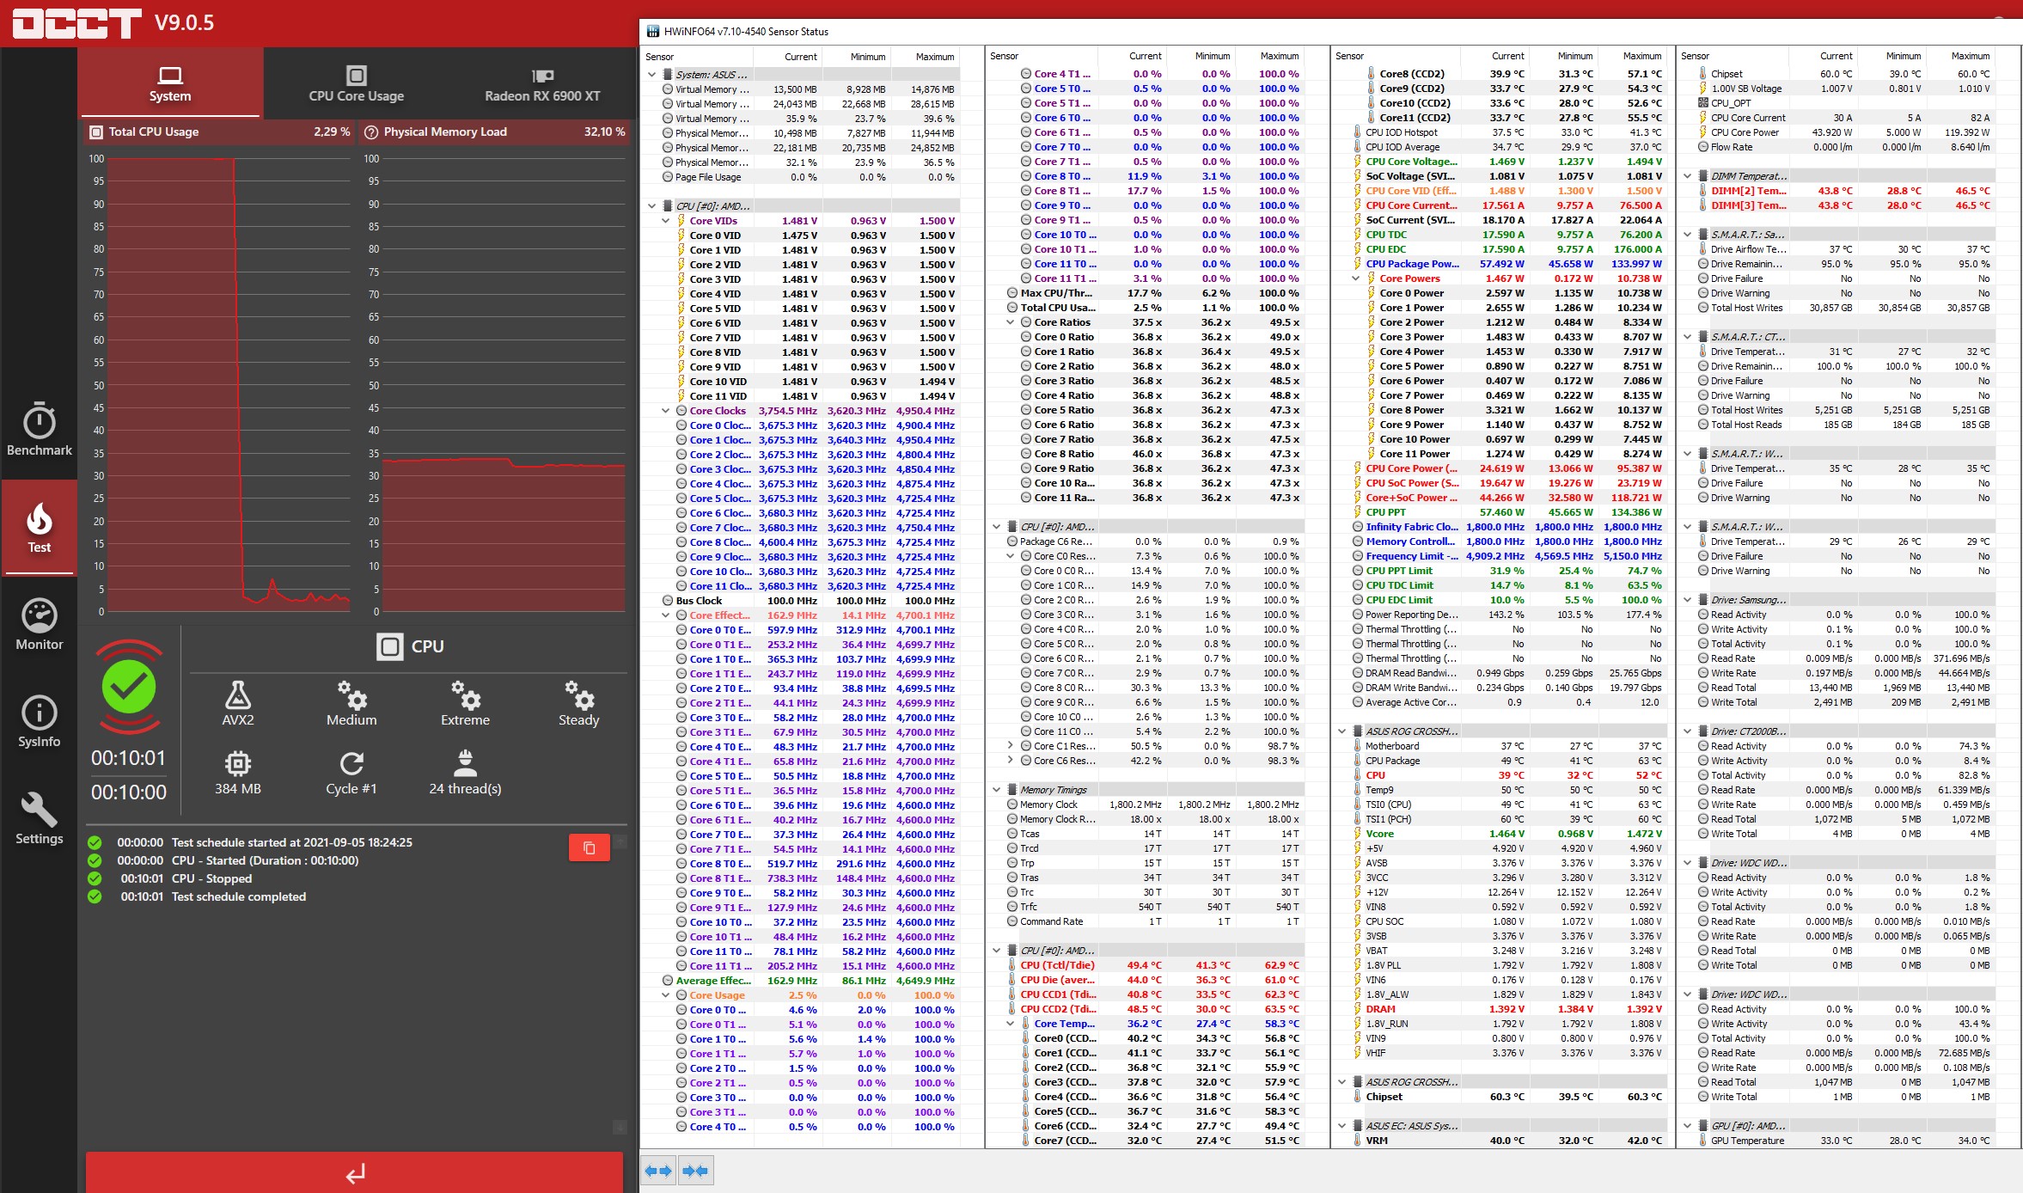The image size is (2023, 1193).
Task: Switch to the Radeon RX 6900 XT tab
Action: coord(542,84)
